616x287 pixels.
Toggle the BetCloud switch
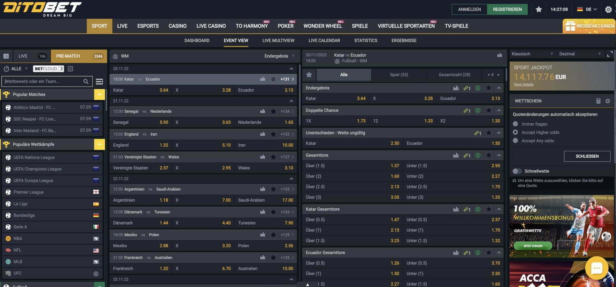tap(60, 69)
